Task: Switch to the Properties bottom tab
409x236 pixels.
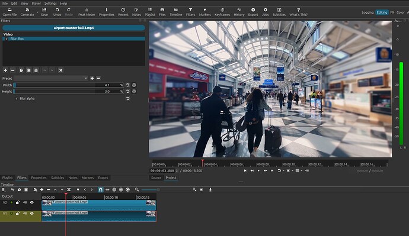Action: (39, 177)
